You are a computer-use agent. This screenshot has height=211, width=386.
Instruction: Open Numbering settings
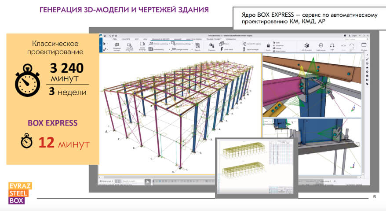click(181, 44)
